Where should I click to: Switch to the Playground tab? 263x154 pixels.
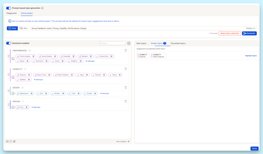point(11,13)
